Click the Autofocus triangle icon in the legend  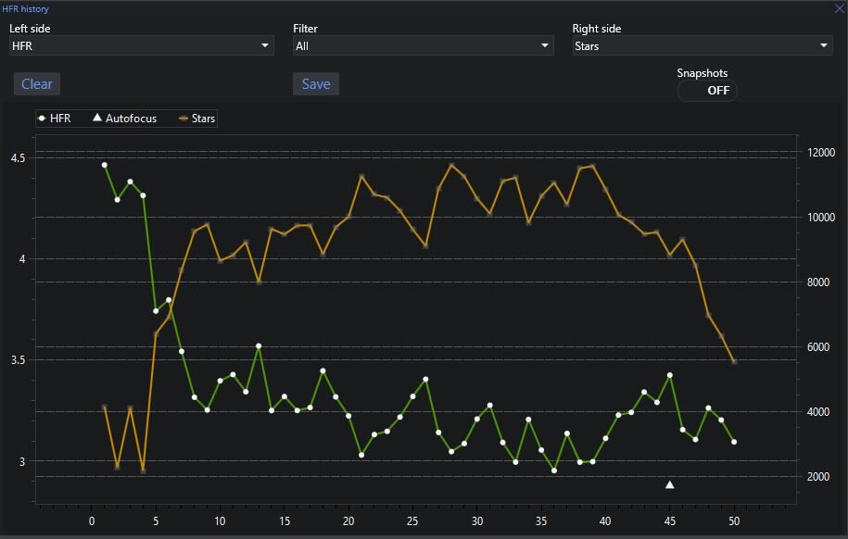click(96, 119)
